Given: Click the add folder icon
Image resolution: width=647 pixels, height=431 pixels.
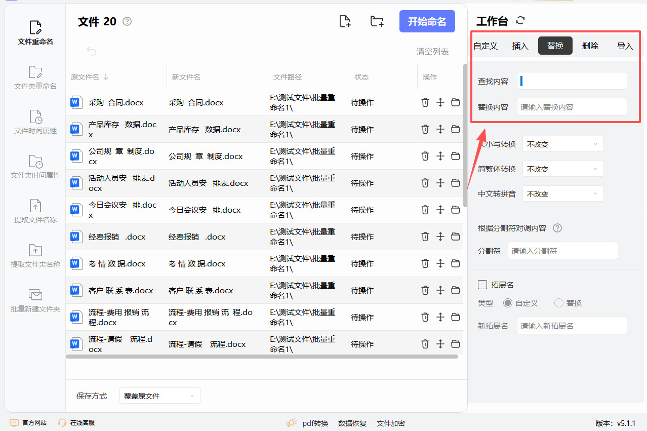Looking at the screenshot, I should click(x=377, y=21).
